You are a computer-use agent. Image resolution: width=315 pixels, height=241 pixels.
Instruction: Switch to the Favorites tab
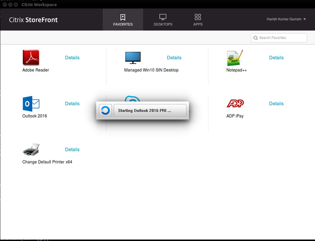[123, 19]
